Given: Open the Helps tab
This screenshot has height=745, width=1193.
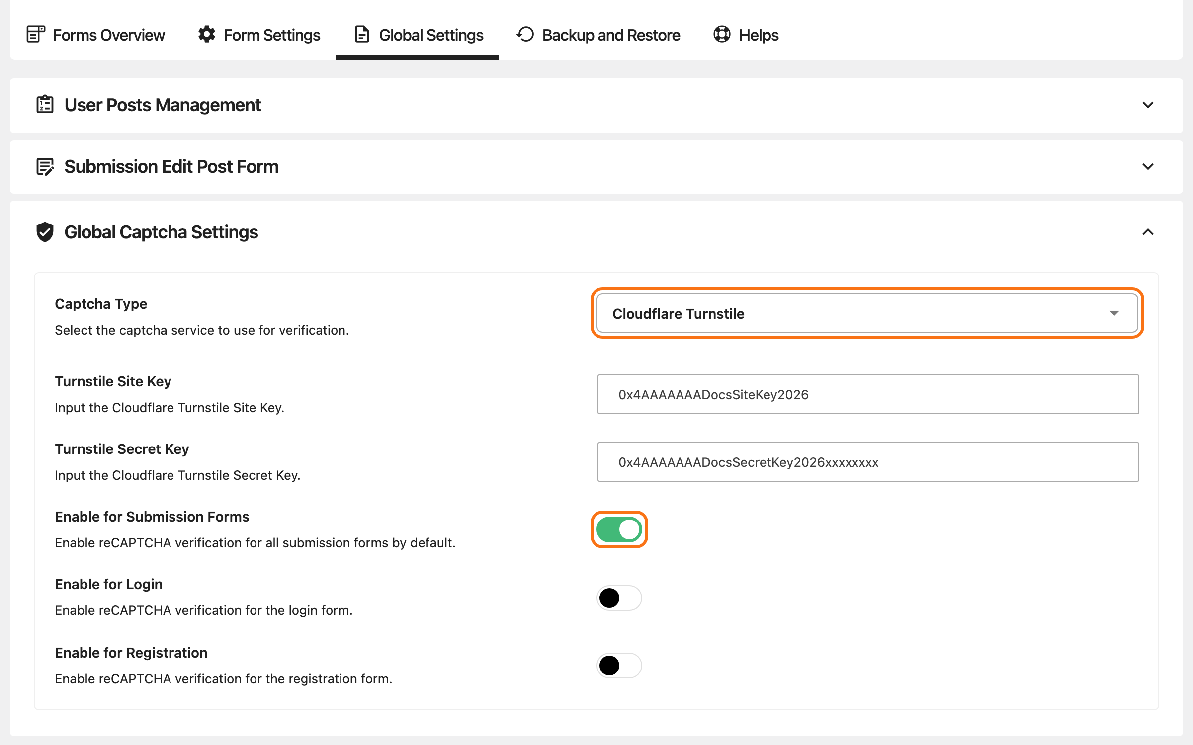Looking at the screenshot, I should (x=746, y=35).
